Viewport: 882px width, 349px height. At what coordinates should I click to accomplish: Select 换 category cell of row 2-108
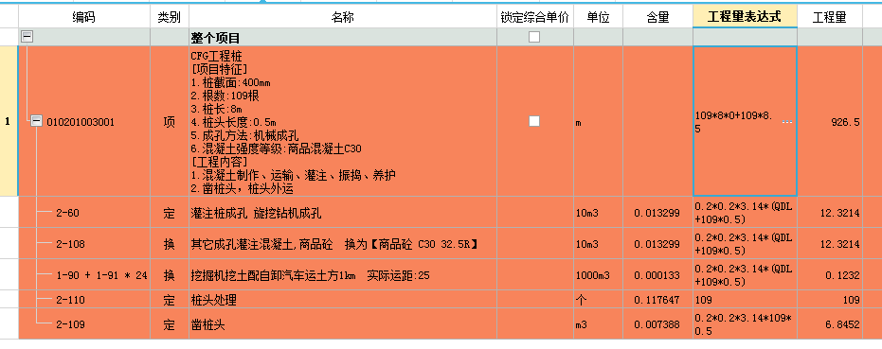pos(170,243)
